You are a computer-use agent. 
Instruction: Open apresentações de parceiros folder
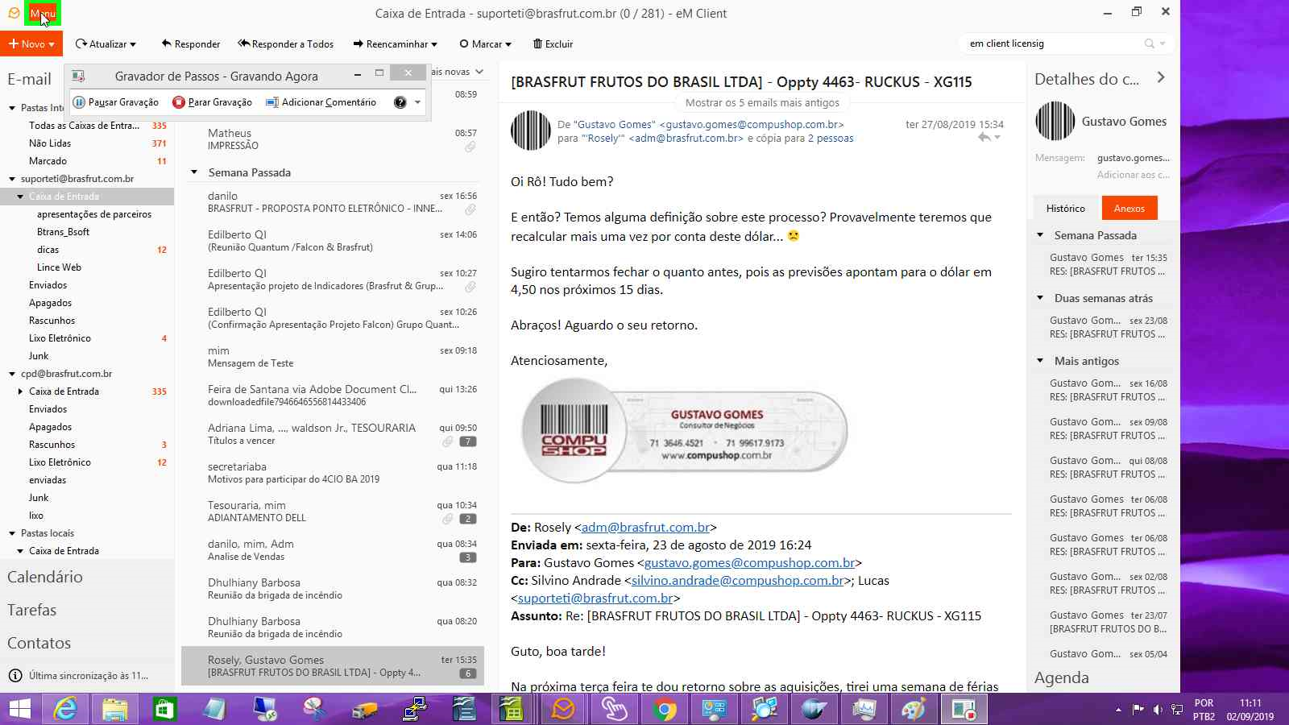[93, 214]
